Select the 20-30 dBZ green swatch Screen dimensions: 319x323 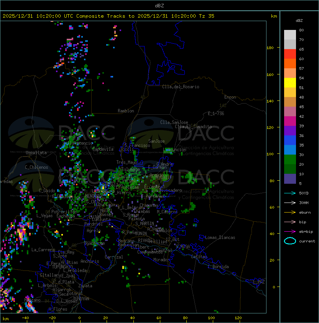click(x=290, y=160)
